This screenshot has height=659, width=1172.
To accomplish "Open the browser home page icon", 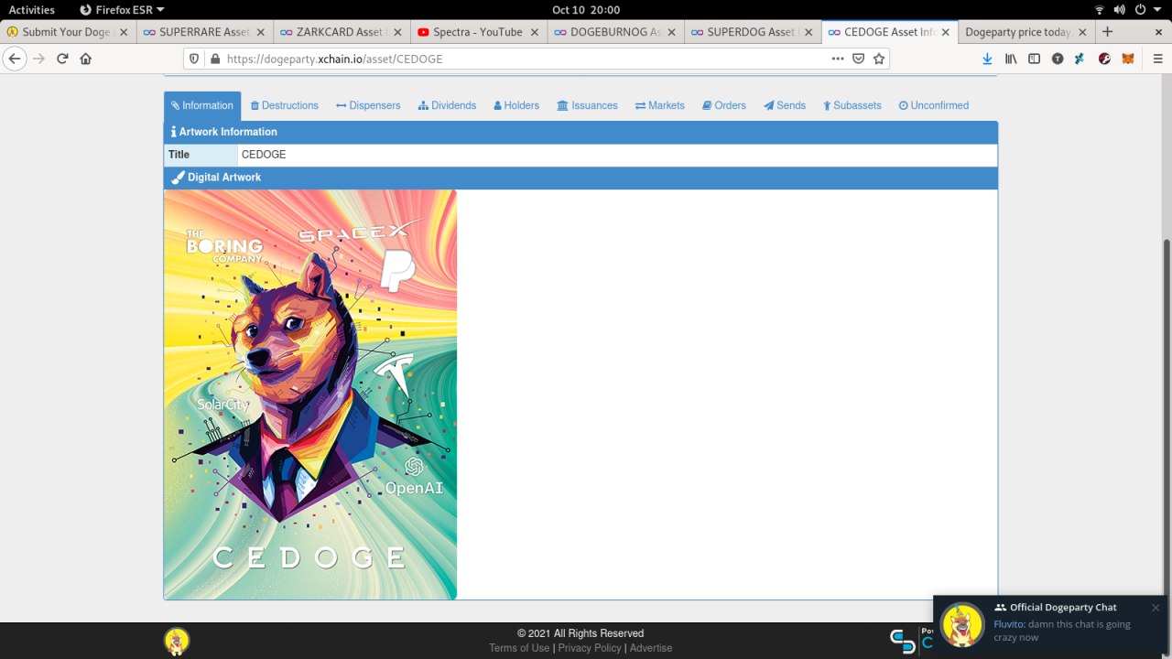I will pos(86,59).
